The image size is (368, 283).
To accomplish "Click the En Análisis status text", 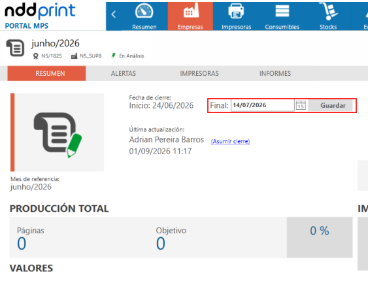I will coord(131,56).
